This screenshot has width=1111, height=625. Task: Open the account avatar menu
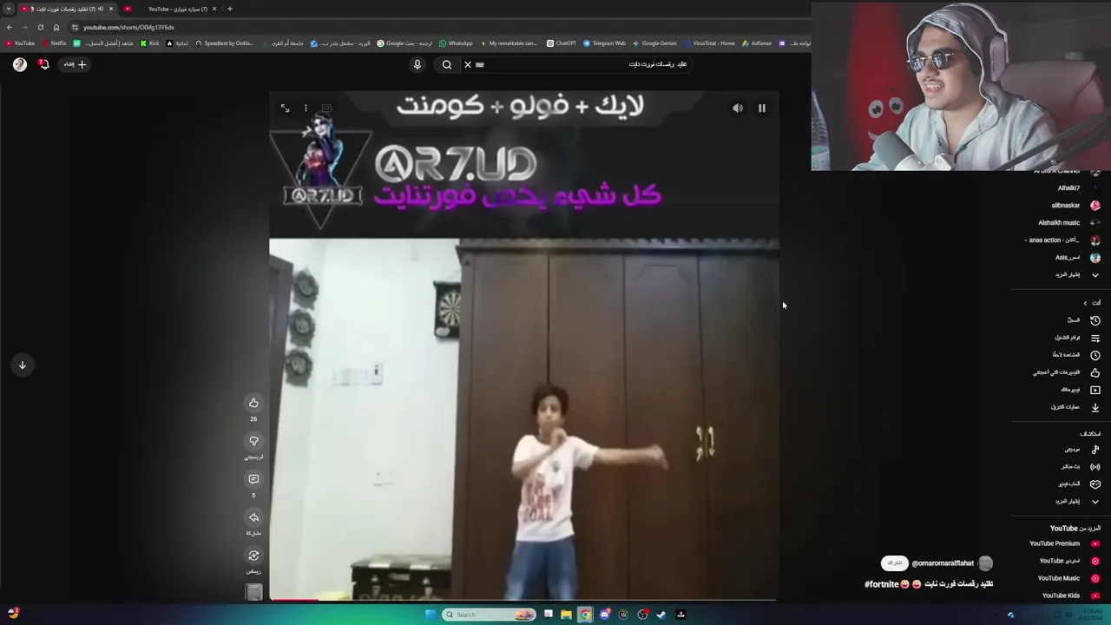pos(20,64)
